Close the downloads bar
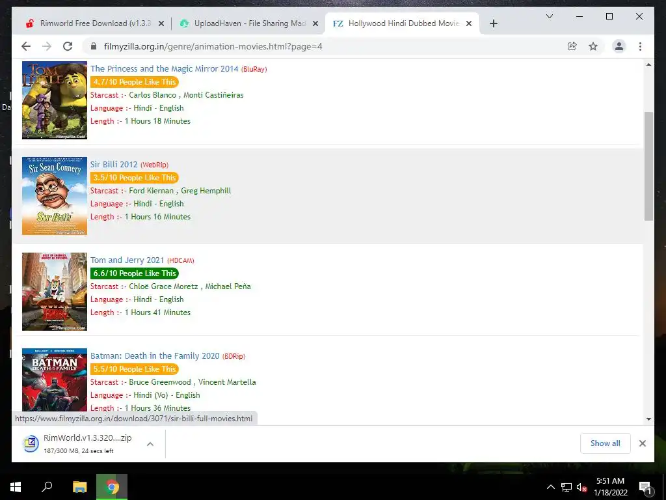 point(642,443)
